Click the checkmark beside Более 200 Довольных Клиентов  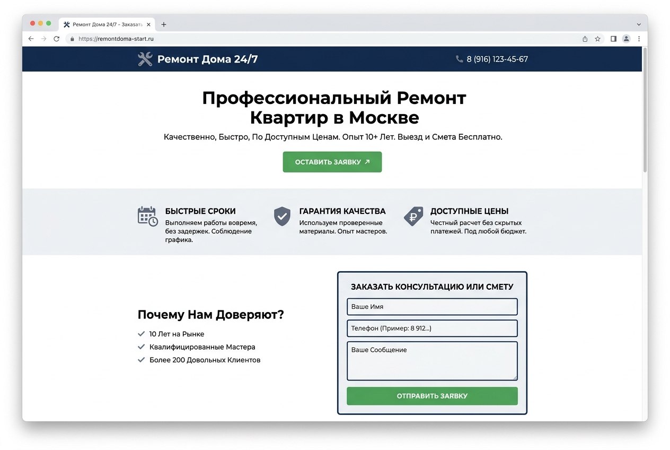(x=141, y=360)
